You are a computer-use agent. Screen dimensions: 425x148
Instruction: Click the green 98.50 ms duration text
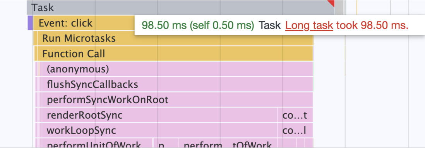pos(198,25)
